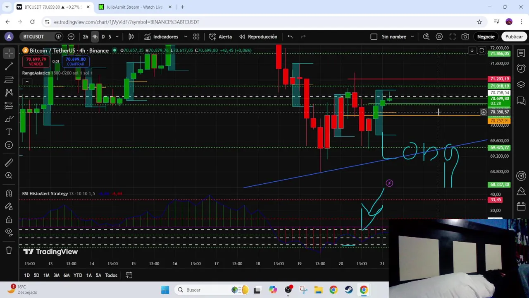Select the 2h timeframe
Screen dimensions: 529x298
(x=86, y=37)
